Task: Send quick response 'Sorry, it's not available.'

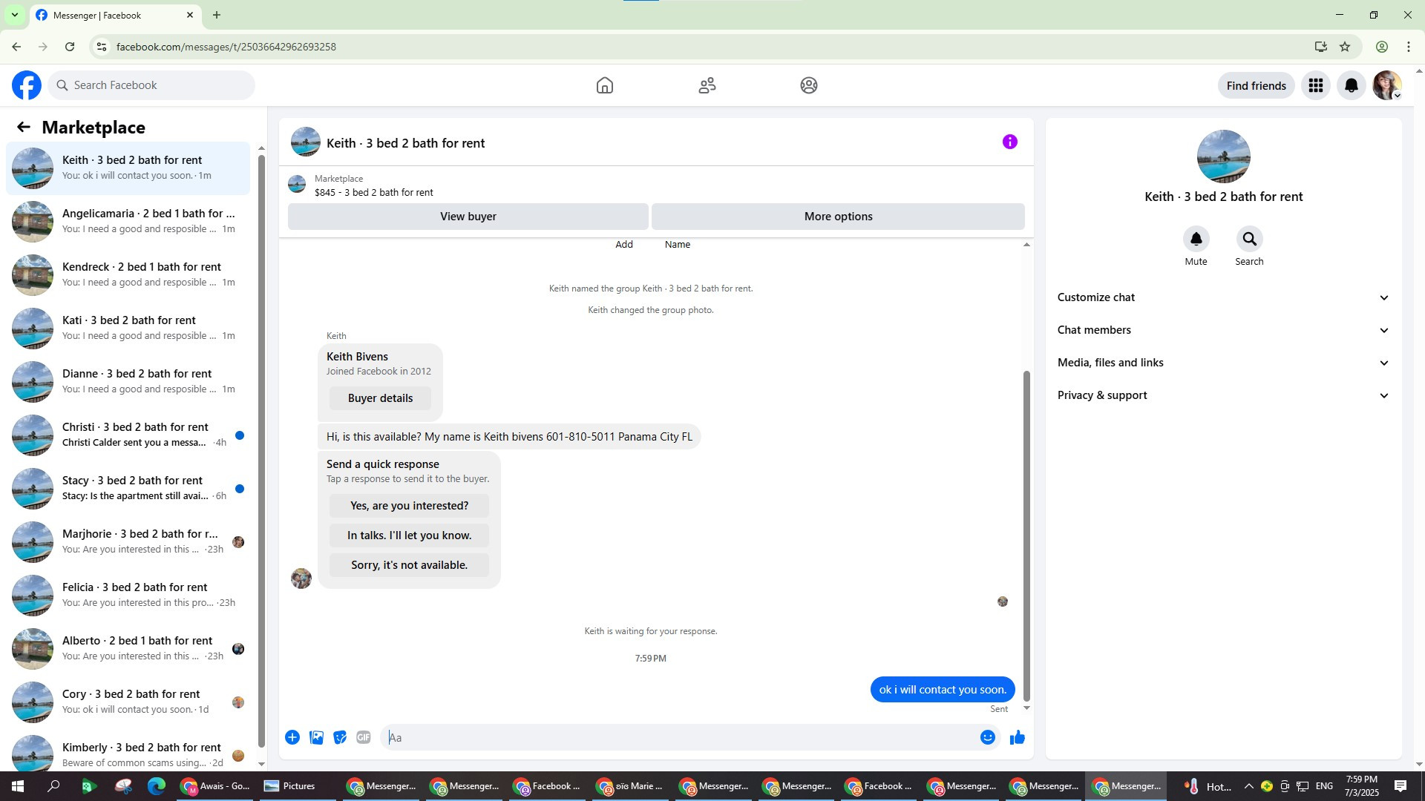Action: (x=409, y=565)
